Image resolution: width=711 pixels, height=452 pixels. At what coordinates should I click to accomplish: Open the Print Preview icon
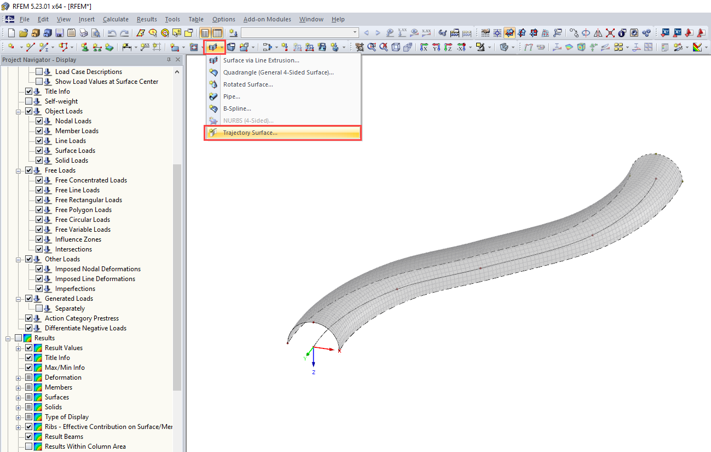[95, 33]
